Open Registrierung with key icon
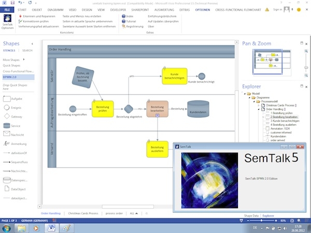311x233 pixels. pos(133,26)
